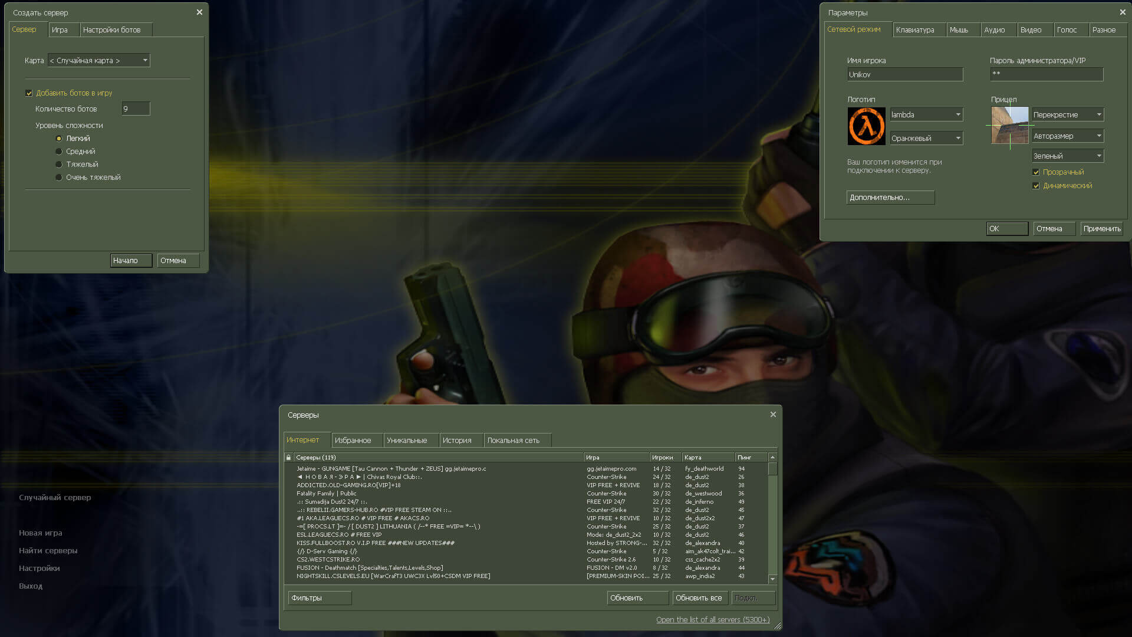Viewport: 1132px width, 637px height.
Task: Open История servers tab
Action: tap(461, 440)
